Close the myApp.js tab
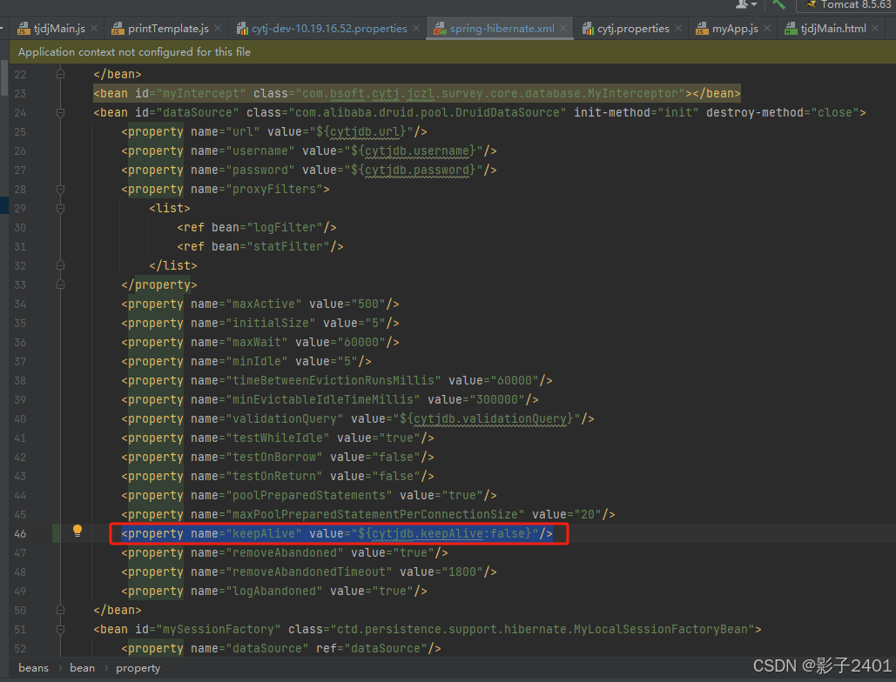896x682 pixels. pyautogui.click(x=767, y=28)
